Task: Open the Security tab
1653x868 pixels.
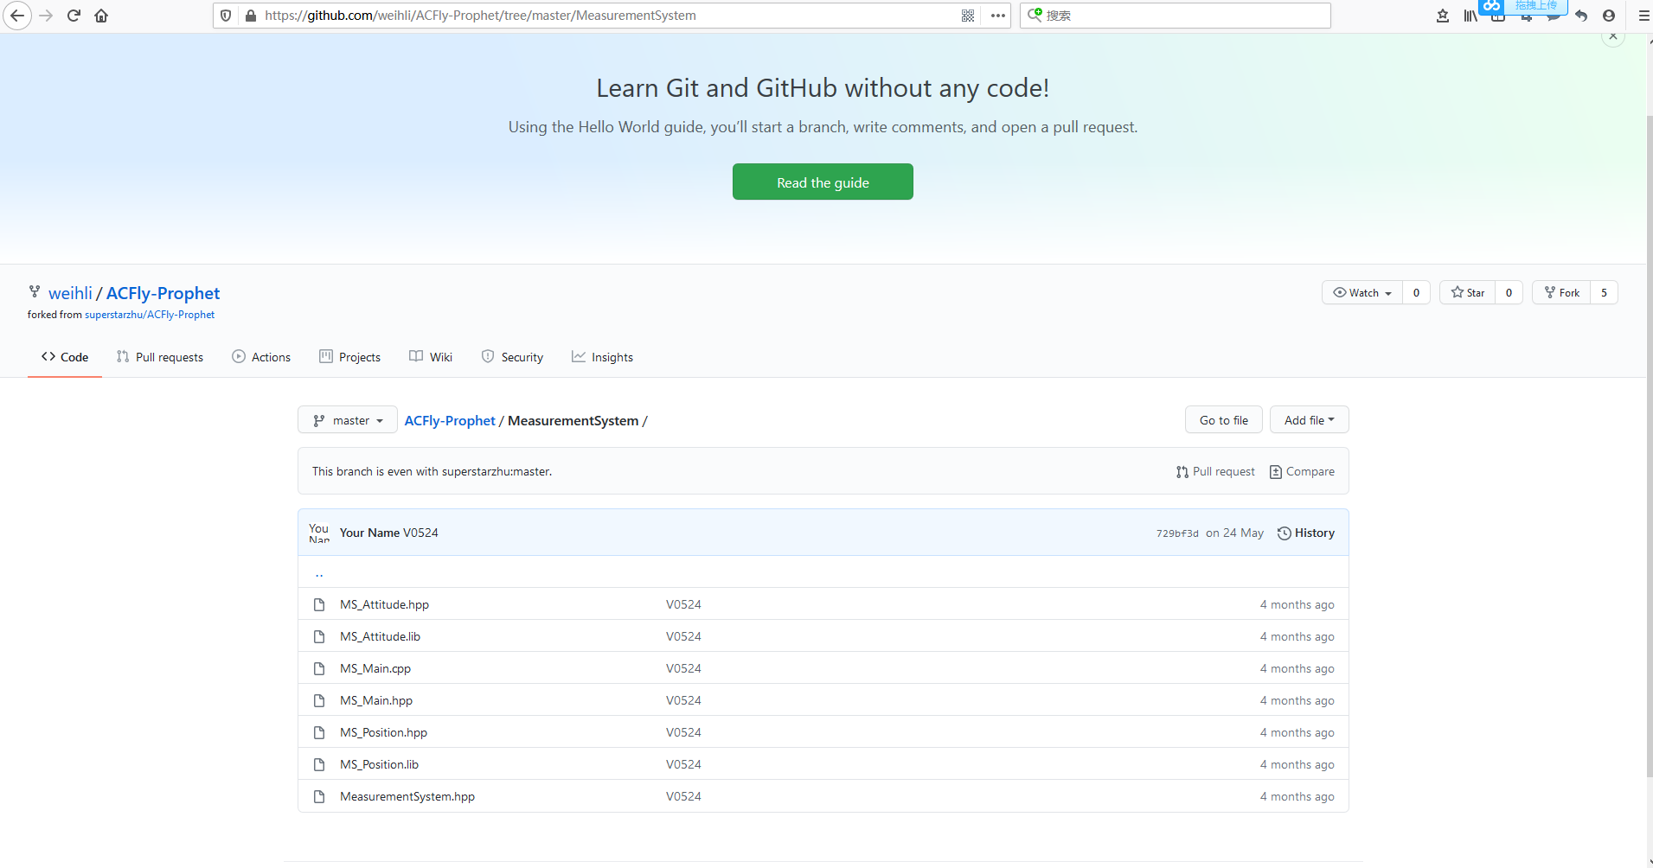Action: (512, 357)
